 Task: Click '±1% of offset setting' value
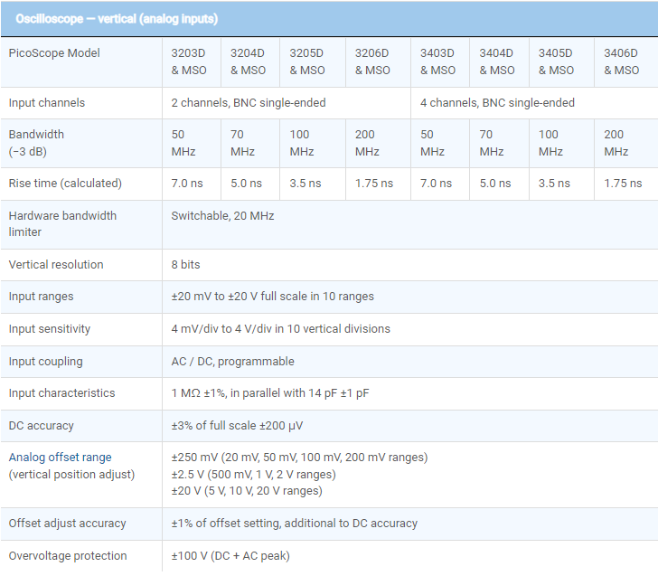294,524
